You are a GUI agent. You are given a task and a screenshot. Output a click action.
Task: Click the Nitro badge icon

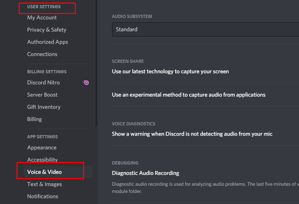(x=86, y=83)
